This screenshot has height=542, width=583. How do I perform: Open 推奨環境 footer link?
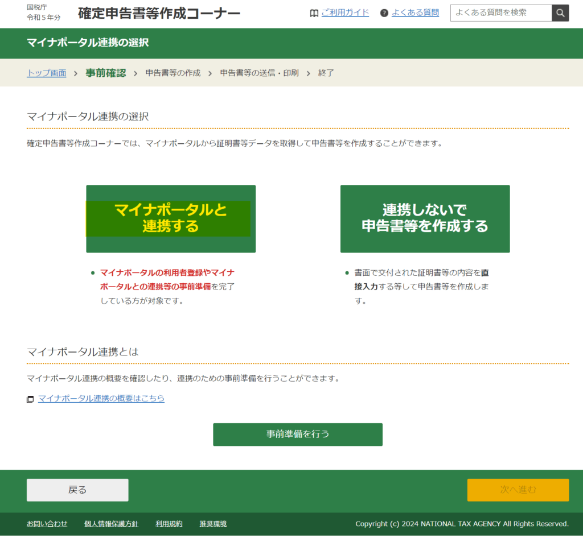[213, 524]
